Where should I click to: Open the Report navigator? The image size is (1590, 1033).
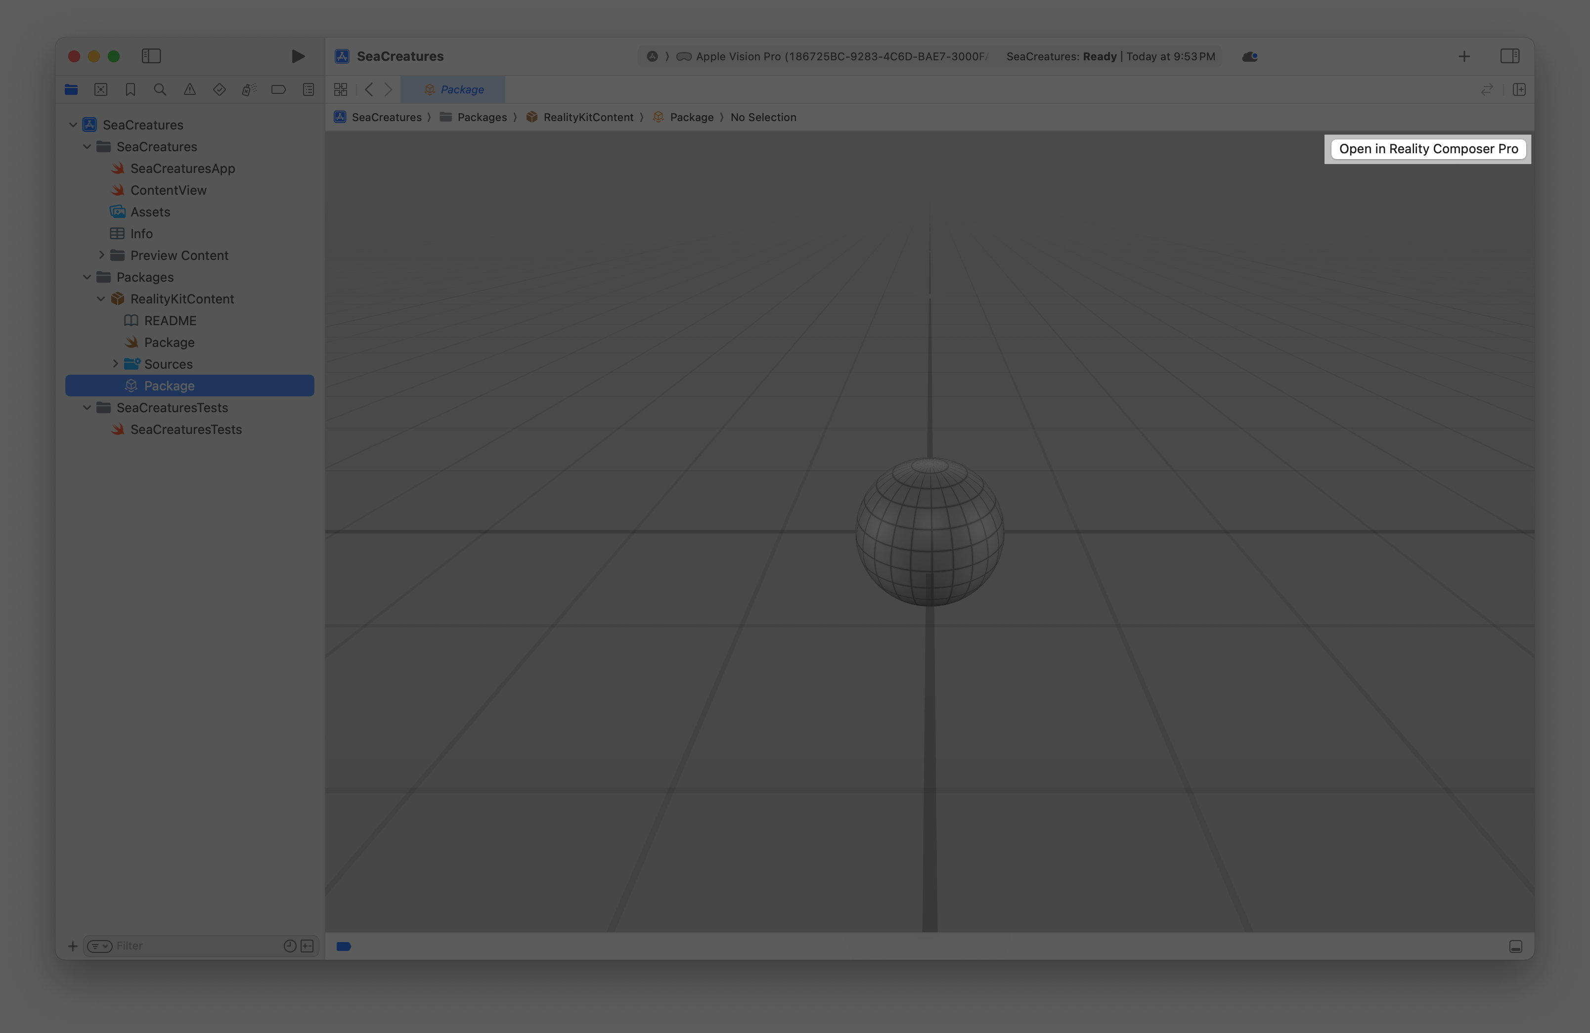click(308, 89)
